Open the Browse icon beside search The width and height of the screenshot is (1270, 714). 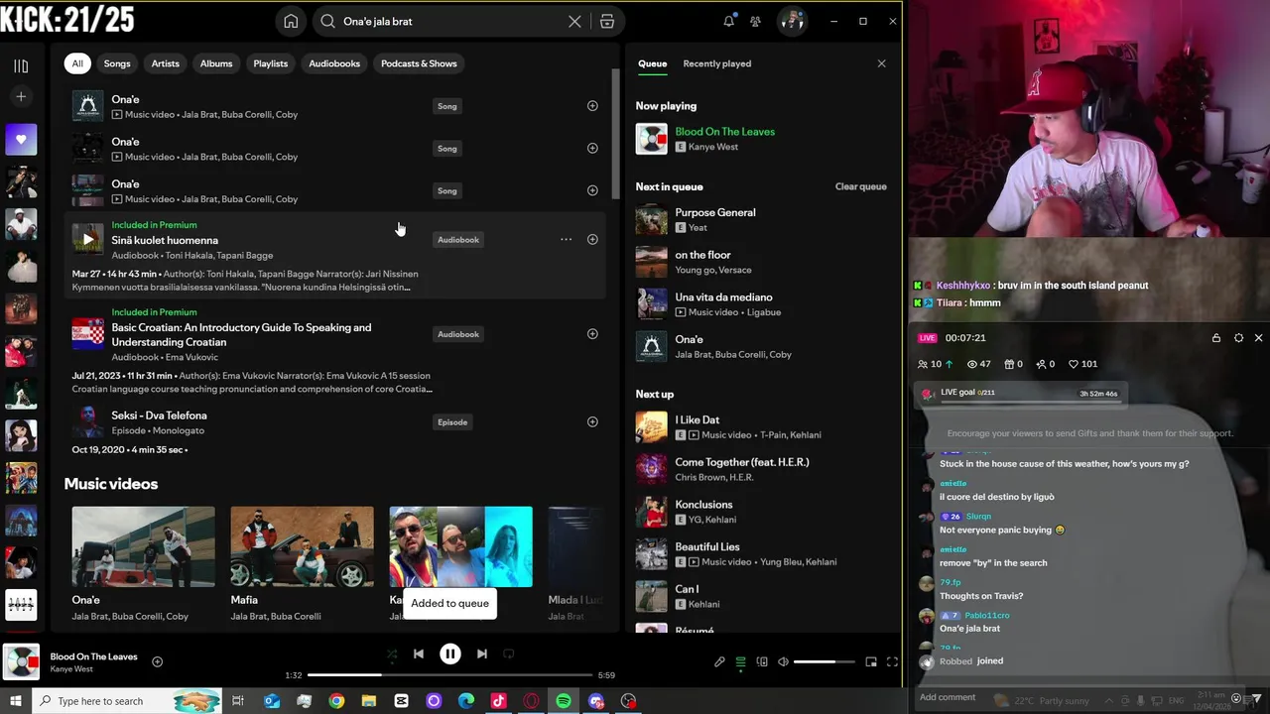pyautogui.click(x=607, y=21)
